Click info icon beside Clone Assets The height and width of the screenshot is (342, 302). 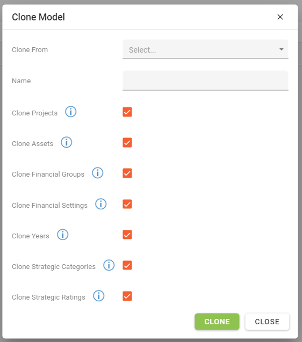tap(67, 142)
